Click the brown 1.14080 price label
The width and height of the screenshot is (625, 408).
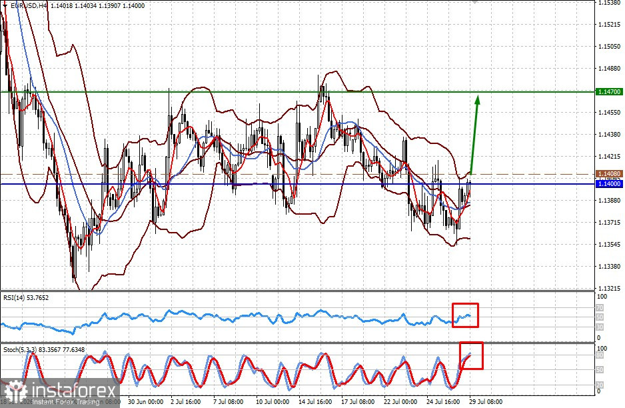coord(609,174)
